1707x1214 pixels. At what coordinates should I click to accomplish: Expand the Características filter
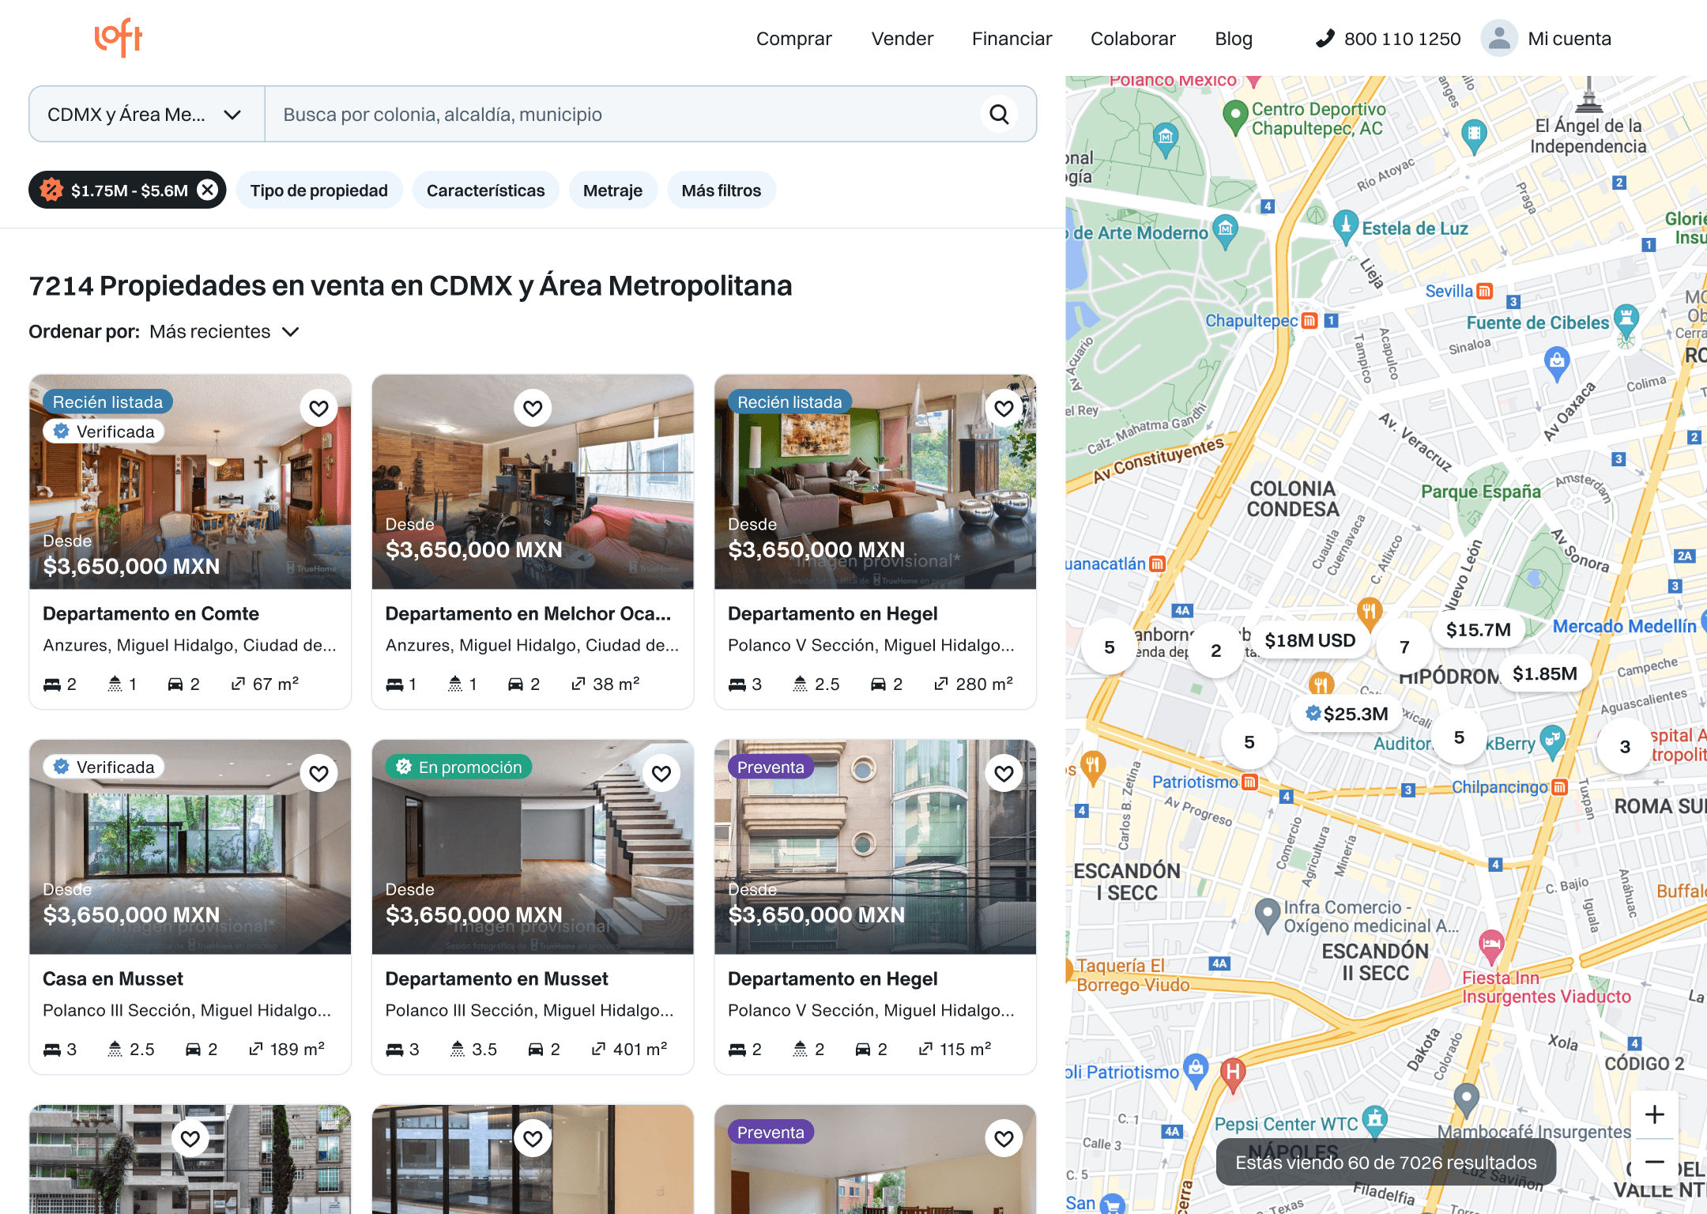(x=485, y=190)
